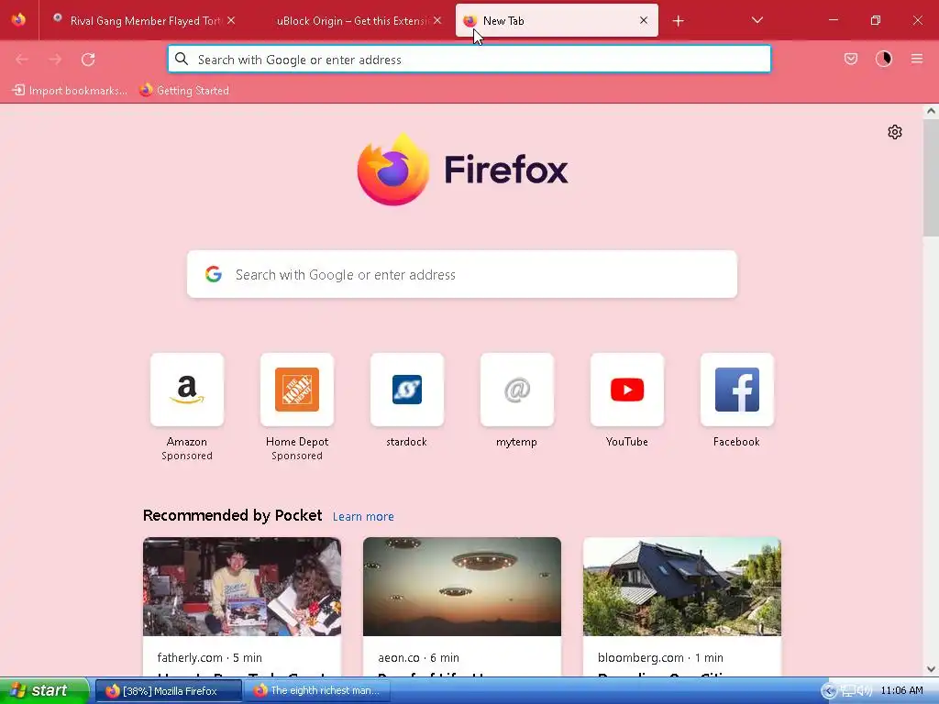Open the aeon.co UFO story thumbnail
Viewport: 939px width, 704px height.
(462, 587)
